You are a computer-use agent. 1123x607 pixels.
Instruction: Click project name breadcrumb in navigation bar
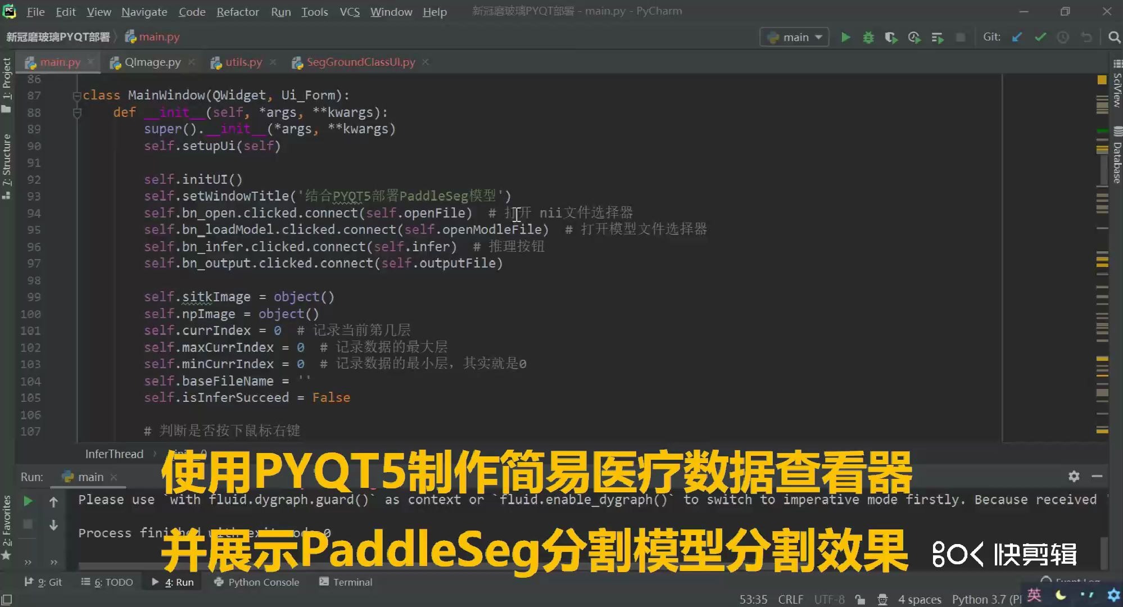coord(58,37)
